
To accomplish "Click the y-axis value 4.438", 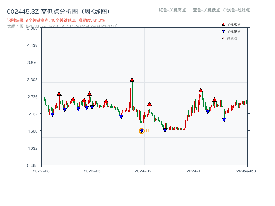I will (32, 45).
